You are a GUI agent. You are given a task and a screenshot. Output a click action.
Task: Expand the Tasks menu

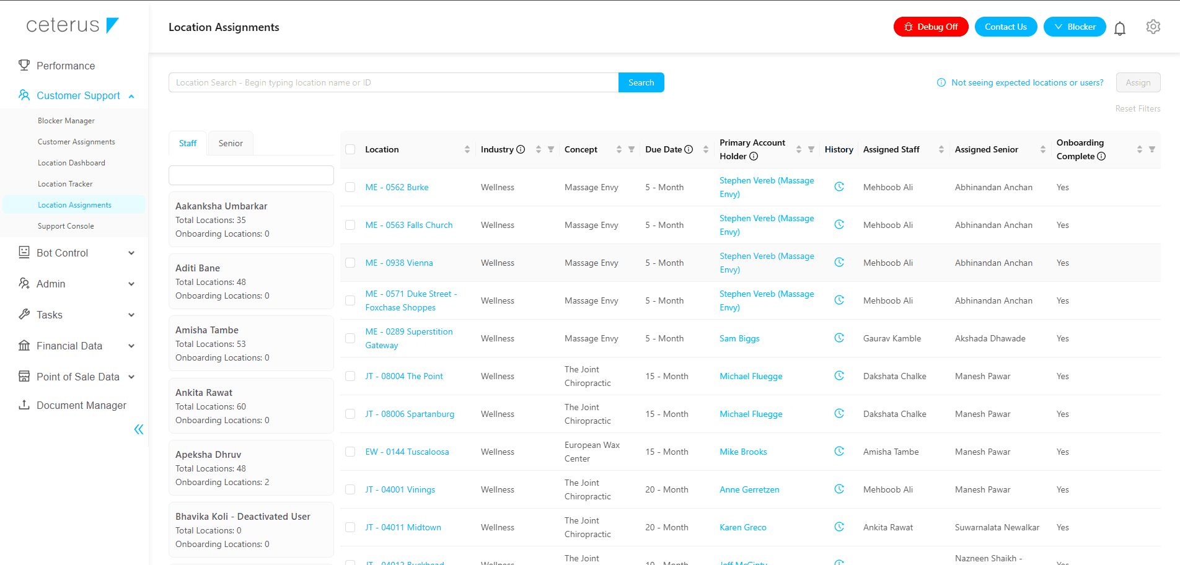[x=74, y=315]
